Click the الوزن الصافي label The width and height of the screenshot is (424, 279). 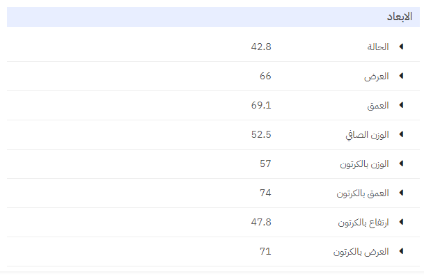click(x=367, y=135)
